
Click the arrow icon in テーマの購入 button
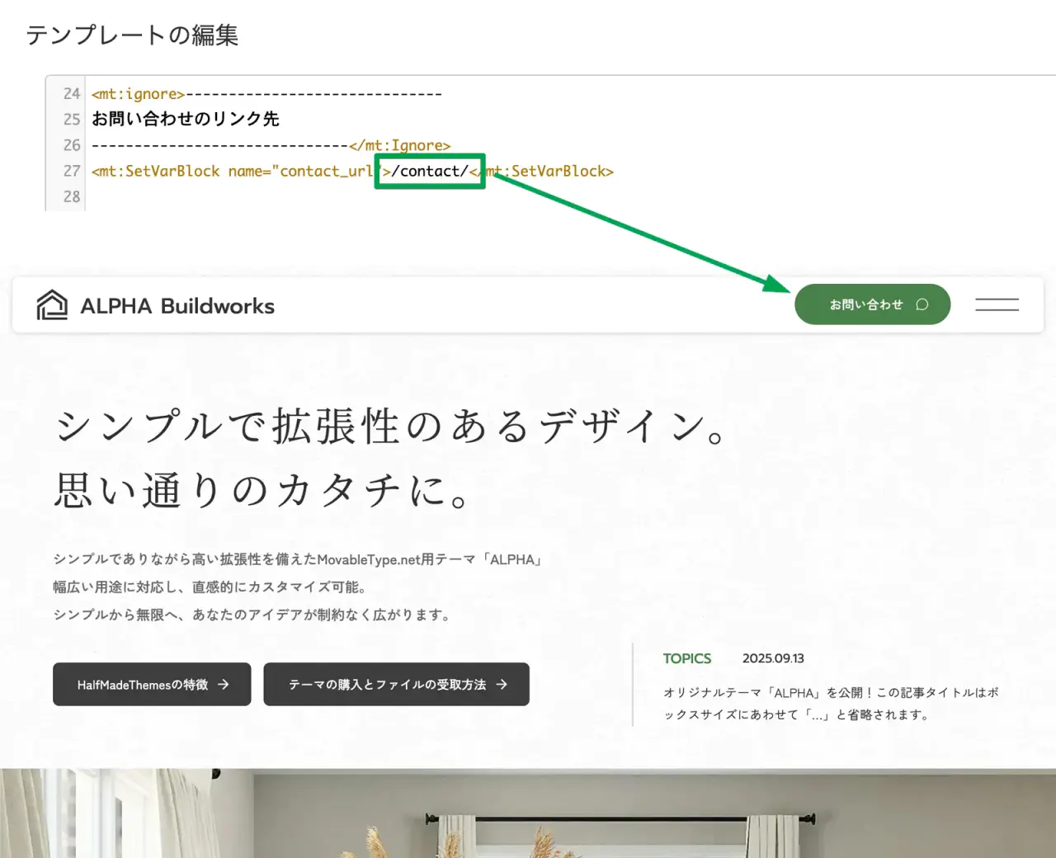point(502,685)
